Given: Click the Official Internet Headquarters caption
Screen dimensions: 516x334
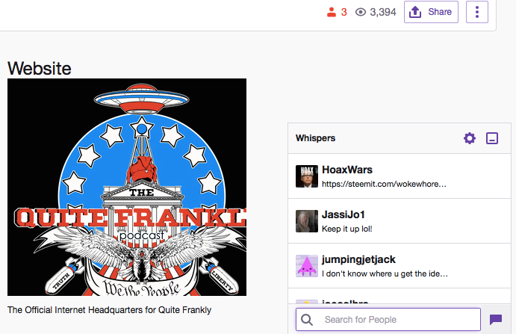Looking at the screenshot, I should coord(109,310).
